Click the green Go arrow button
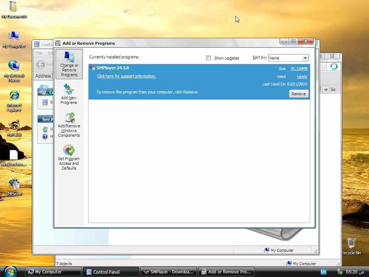Image resolution: width=369 pixels, height=277 pixels. [326, 89]
